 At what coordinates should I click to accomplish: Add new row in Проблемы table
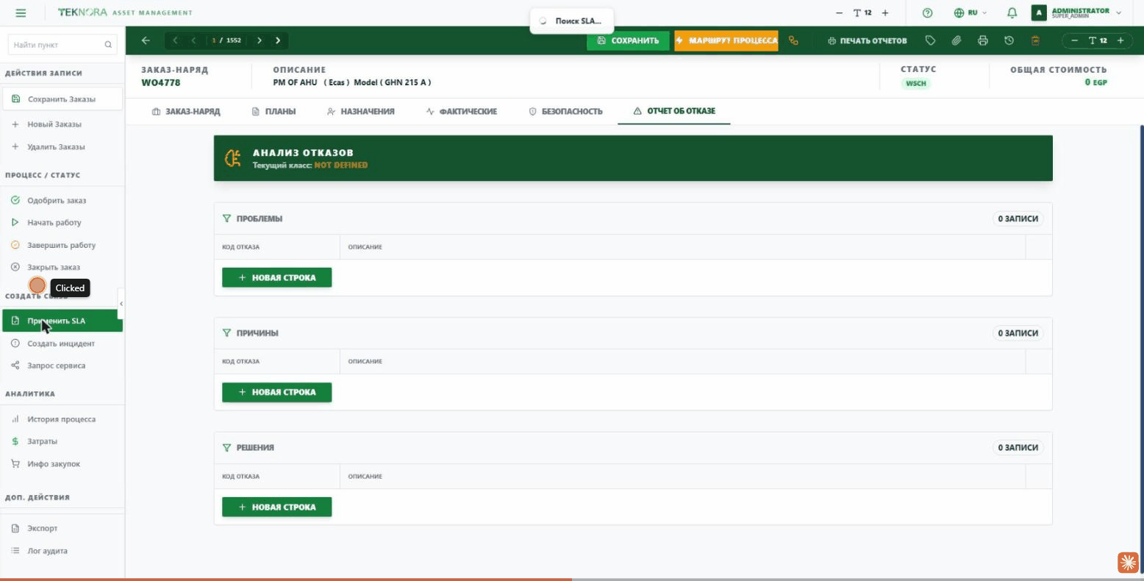[277, 277]
